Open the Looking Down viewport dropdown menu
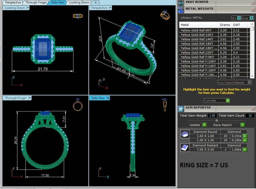256x189 pixels. [28, 8]
